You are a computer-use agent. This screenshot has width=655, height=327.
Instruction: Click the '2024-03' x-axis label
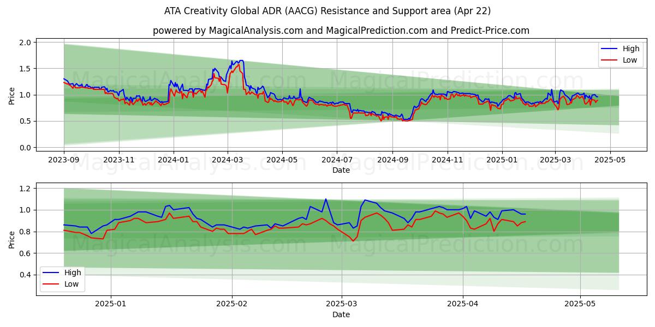[x=228, y=160]
